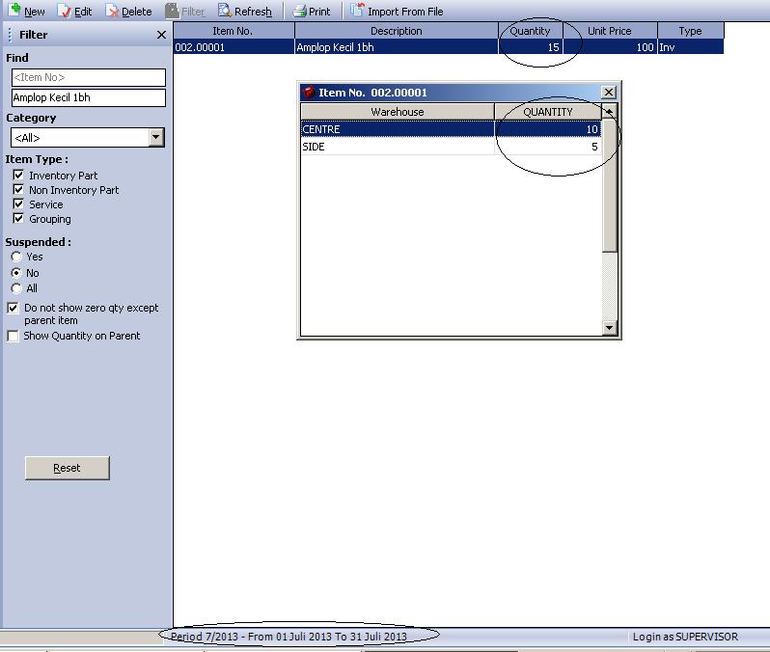Toggle the Non Inventory Part checkbox

pyautogui.click(x=17, y=190)
